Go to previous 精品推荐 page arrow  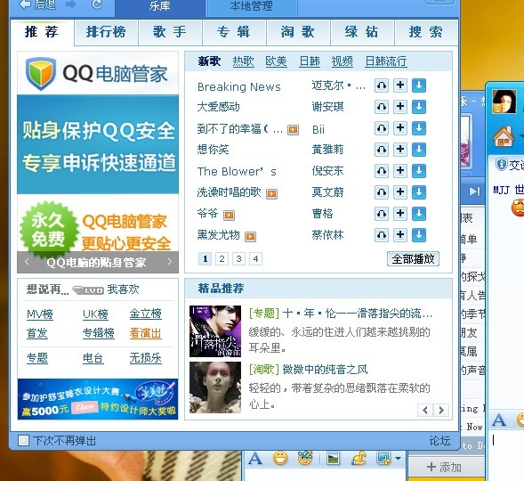(425, 410)
